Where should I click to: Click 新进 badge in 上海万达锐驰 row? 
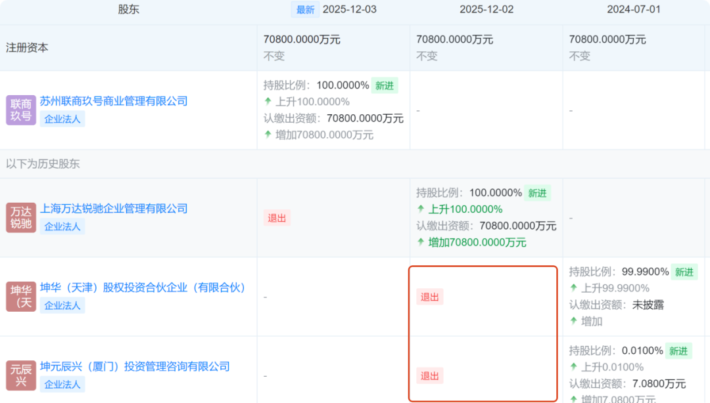pyautogui.click(x=537, y=193)
